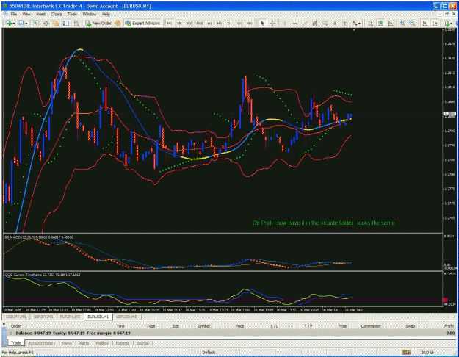Expand the Profiles dropdown arrow
Image resolution: width=459 pixels, height=357 pixels.
point(26,23)
